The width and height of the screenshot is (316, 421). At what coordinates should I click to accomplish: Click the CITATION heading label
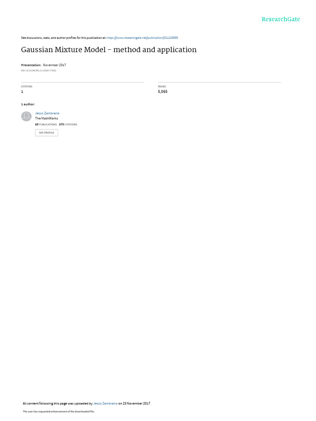[27, 86]
